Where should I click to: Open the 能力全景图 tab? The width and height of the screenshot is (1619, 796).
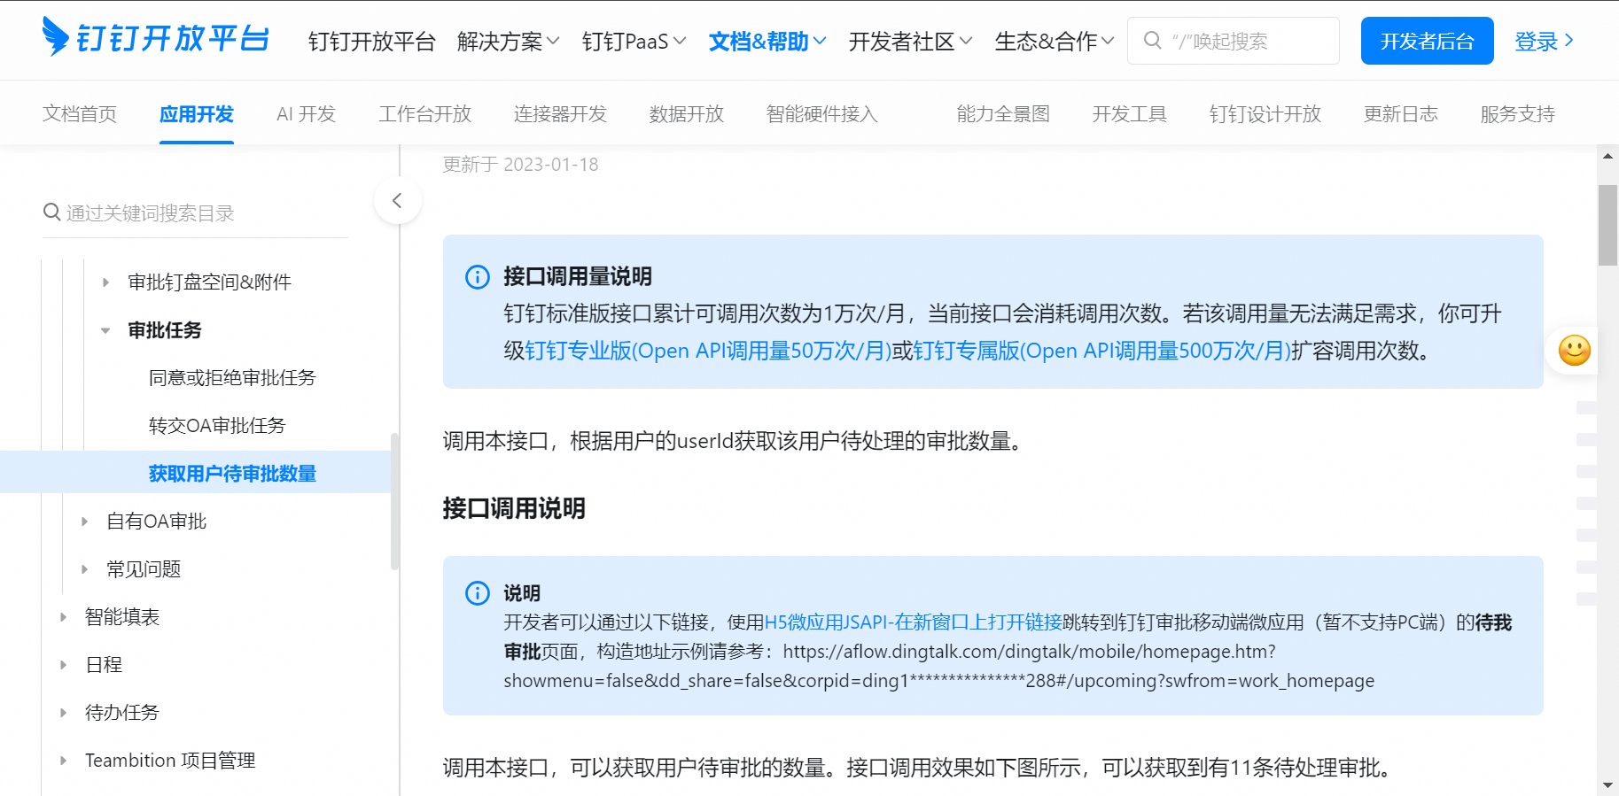tap(1003, 114)
